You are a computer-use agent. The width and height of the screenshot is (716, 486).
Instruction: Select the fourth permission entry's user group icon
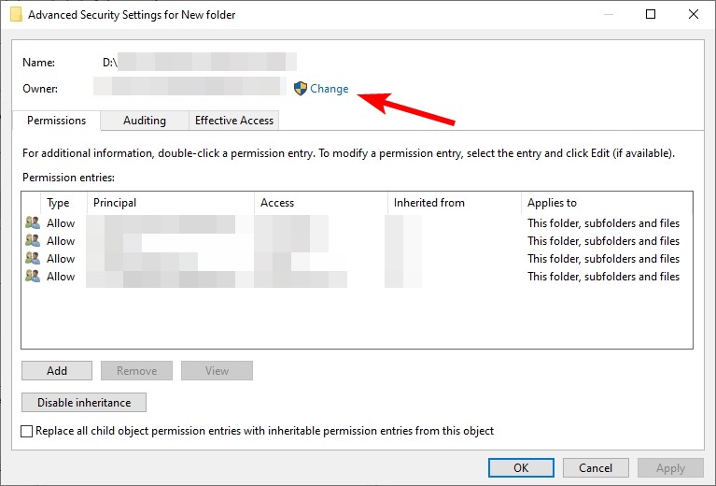33,276
